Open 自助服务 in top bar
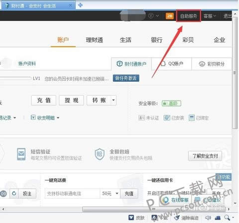This screenshot has width=239, height=223. coord(189,16)
